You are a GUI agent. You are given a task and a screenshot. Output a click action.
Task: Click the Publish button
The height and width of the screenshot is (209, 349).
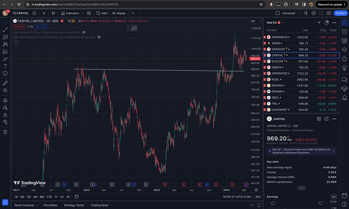pyautogui.click(x=340, y=13)
